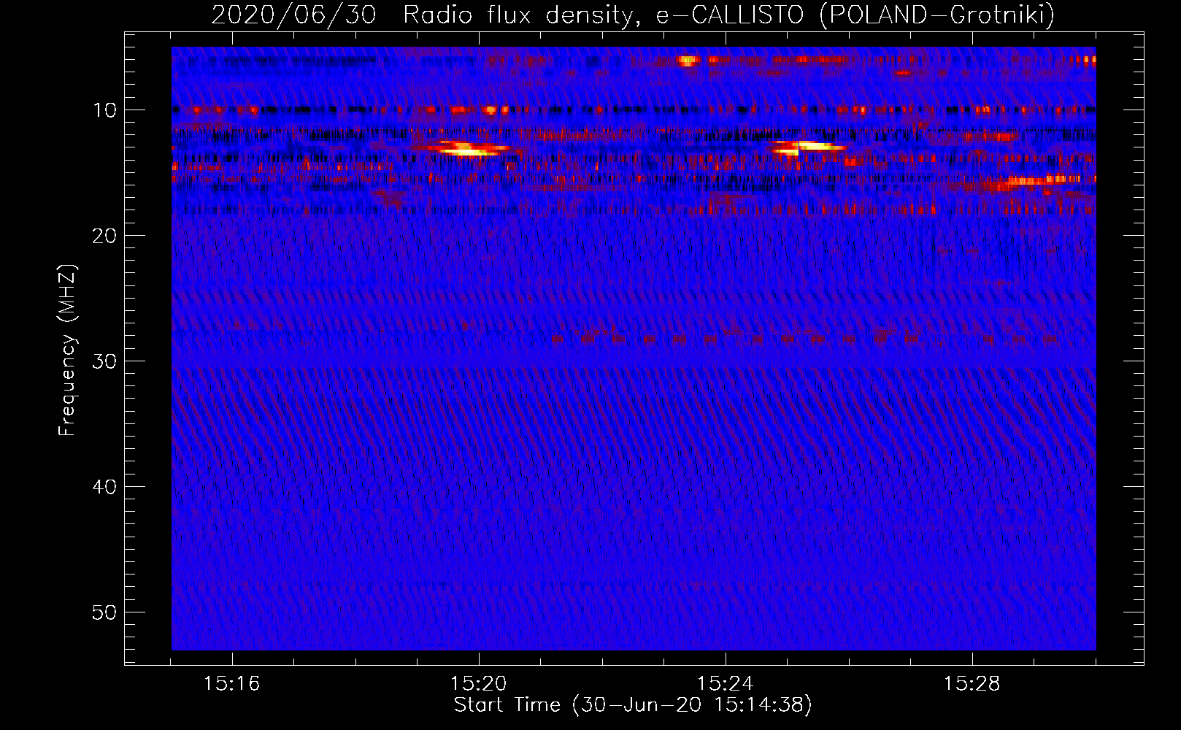Image resolution: width=1181 pixels, height=730 pixels.
Task: Click the time tick label '15:16'
Action: [x=231, y=684]
